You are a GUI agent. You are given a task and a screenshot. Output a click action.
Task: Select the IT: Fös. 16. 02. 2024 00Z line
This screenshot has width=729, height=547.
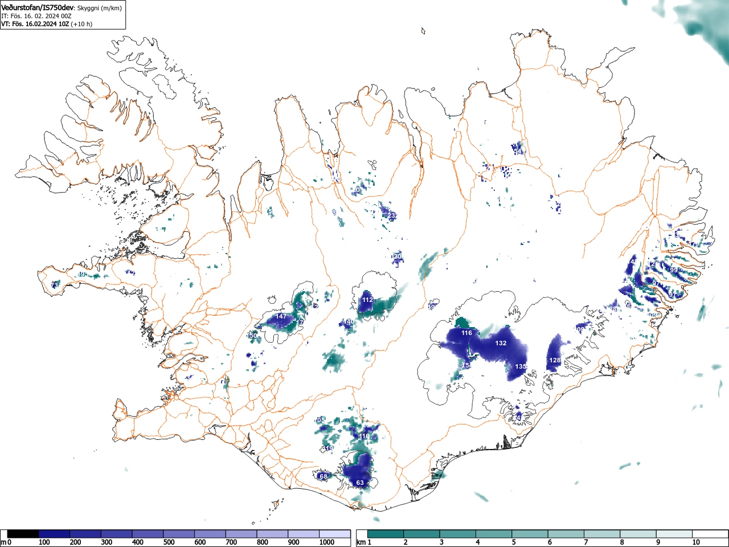click(x=36, y=16)
